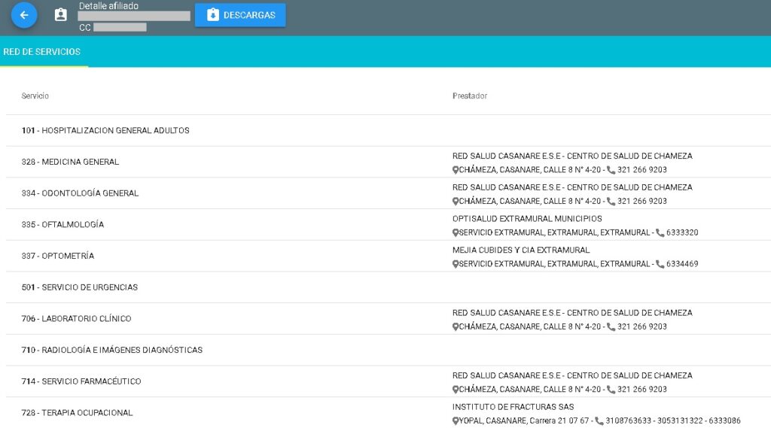
Task: Select the RED DE SERVICIOS tab
Action: tap(42, 52)
